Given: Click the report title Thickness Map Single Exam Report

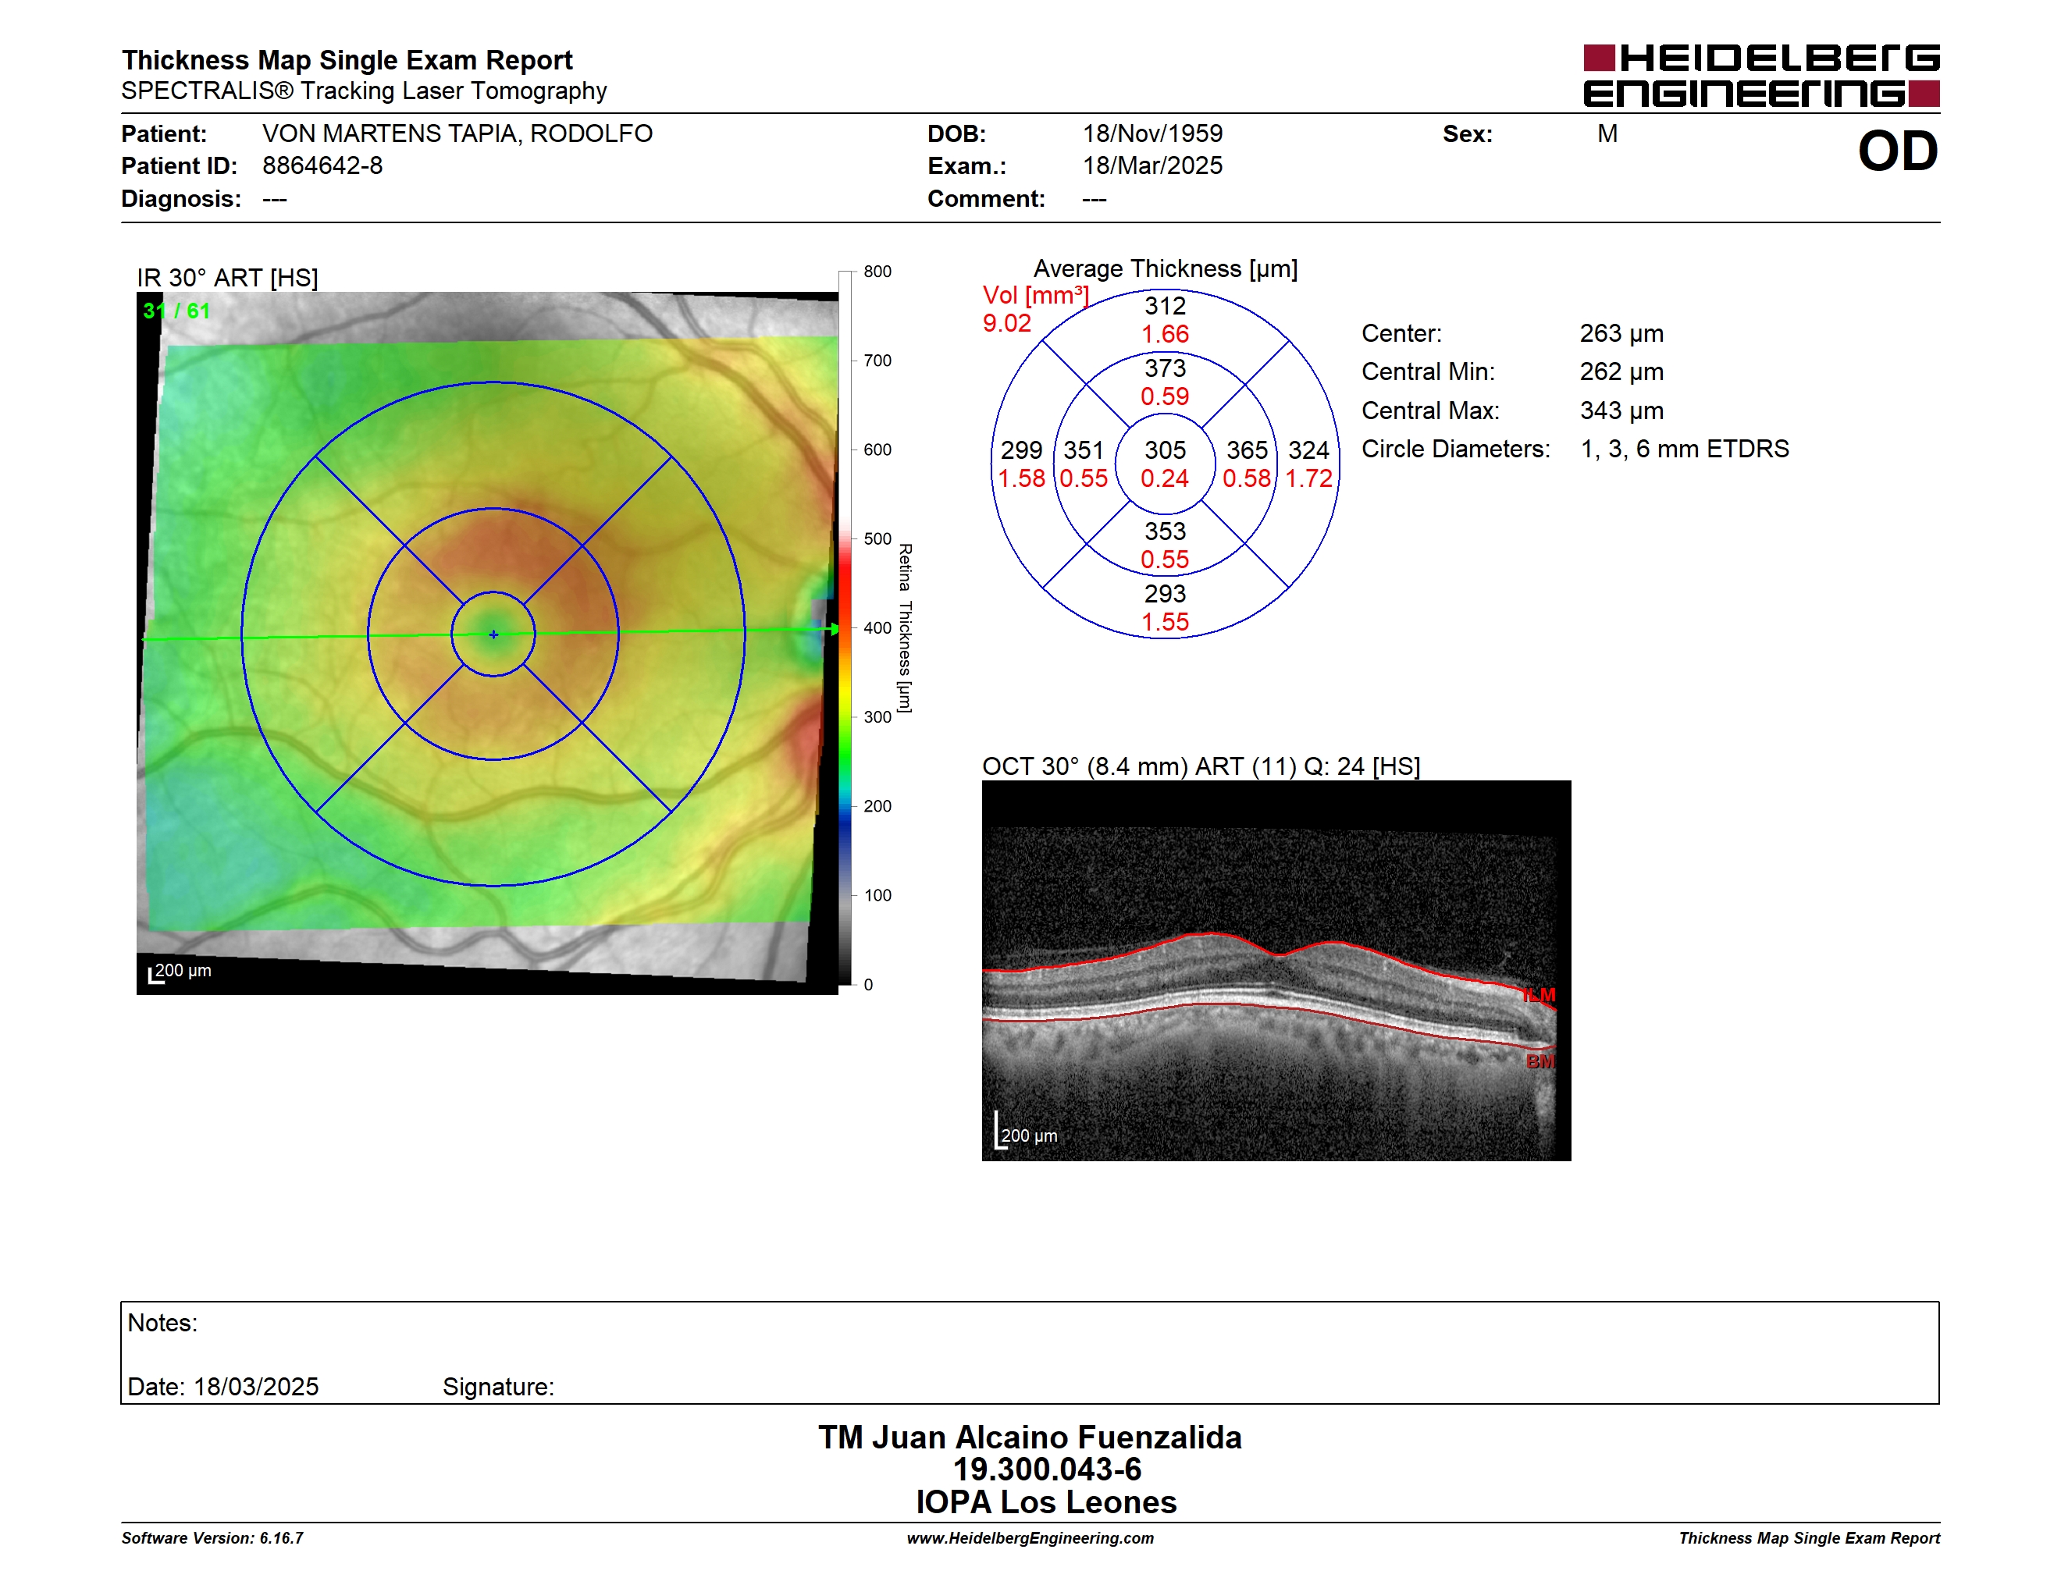Looking at the screenshot, I should click(x=347, y=60).
